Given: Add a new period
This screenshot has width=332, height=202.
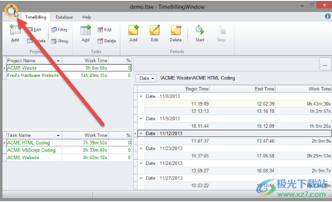Looking at the screenshot, I should pos(133,33).
